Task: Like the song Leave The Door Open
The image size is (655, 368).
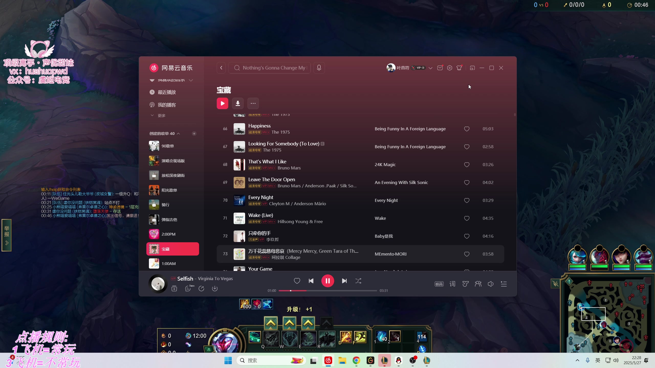Action: coord(467,182)
